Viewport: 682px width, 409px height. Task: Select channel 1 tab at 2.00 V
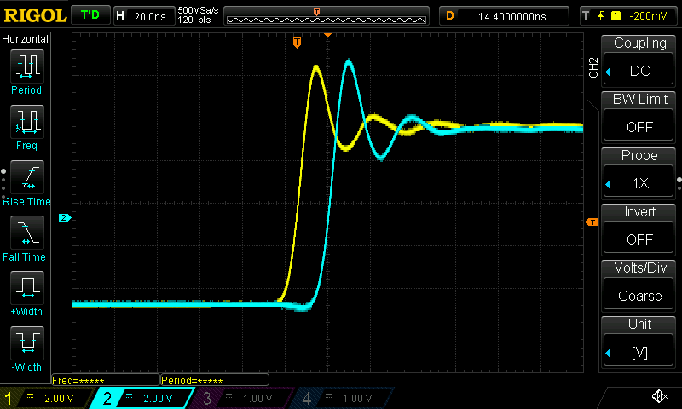coord(46,398)
